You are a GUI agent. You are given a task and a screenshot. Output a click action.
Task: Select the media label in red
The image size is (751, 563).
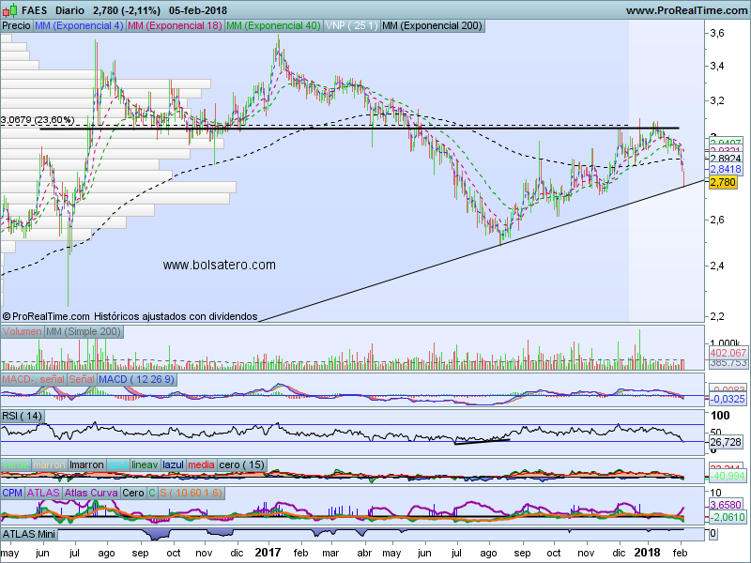(x=201, y=464)
